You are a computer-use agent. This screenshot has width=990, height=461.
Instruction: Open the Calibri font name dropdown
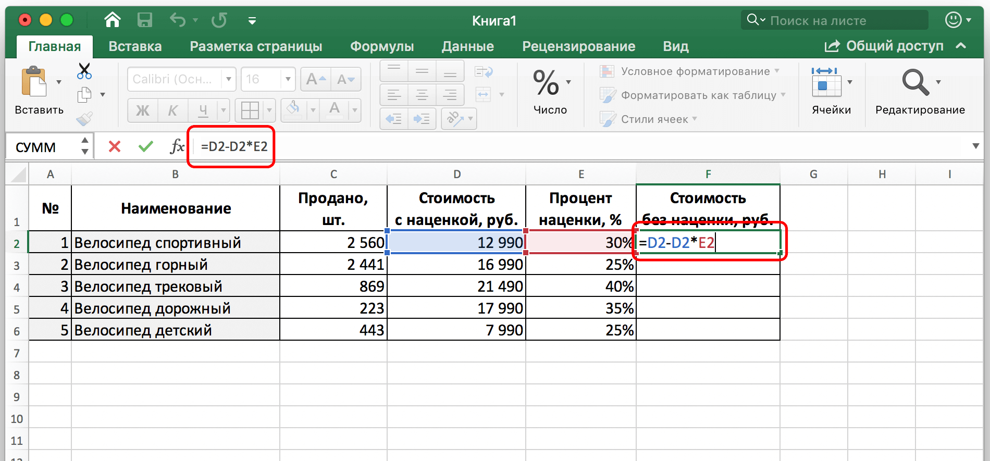228,79
